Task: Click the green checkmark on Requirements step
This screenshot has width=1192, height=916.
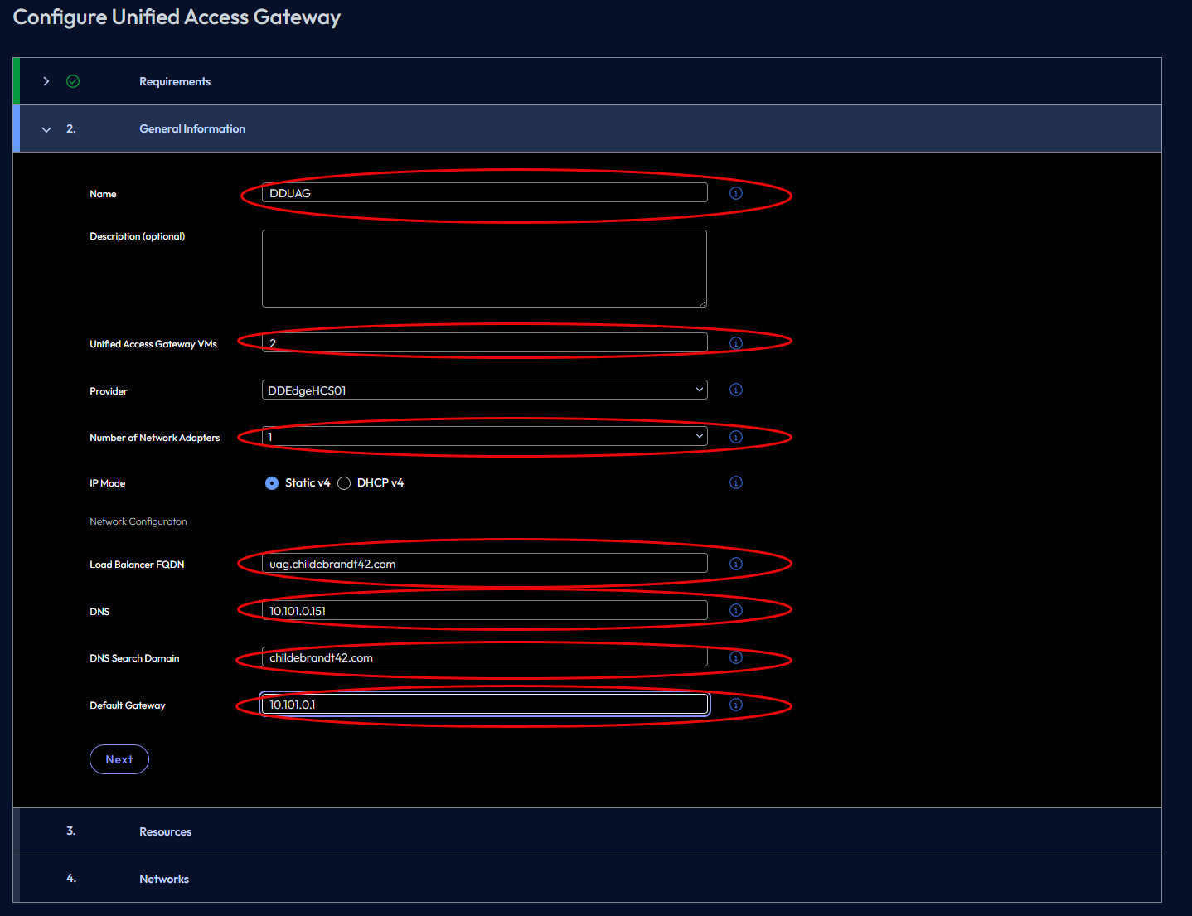Action: tap(73, 81)
